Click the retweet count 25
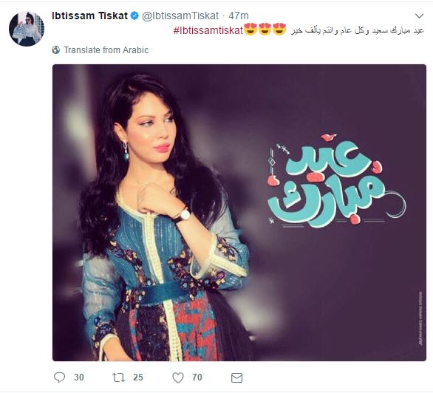The width and height of the screenshot is (433, 393). pos(138,377)
